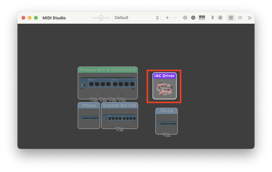
Task: Select the Fireface UFX III device
Action: pyautogui.click(x=108, y=83)
